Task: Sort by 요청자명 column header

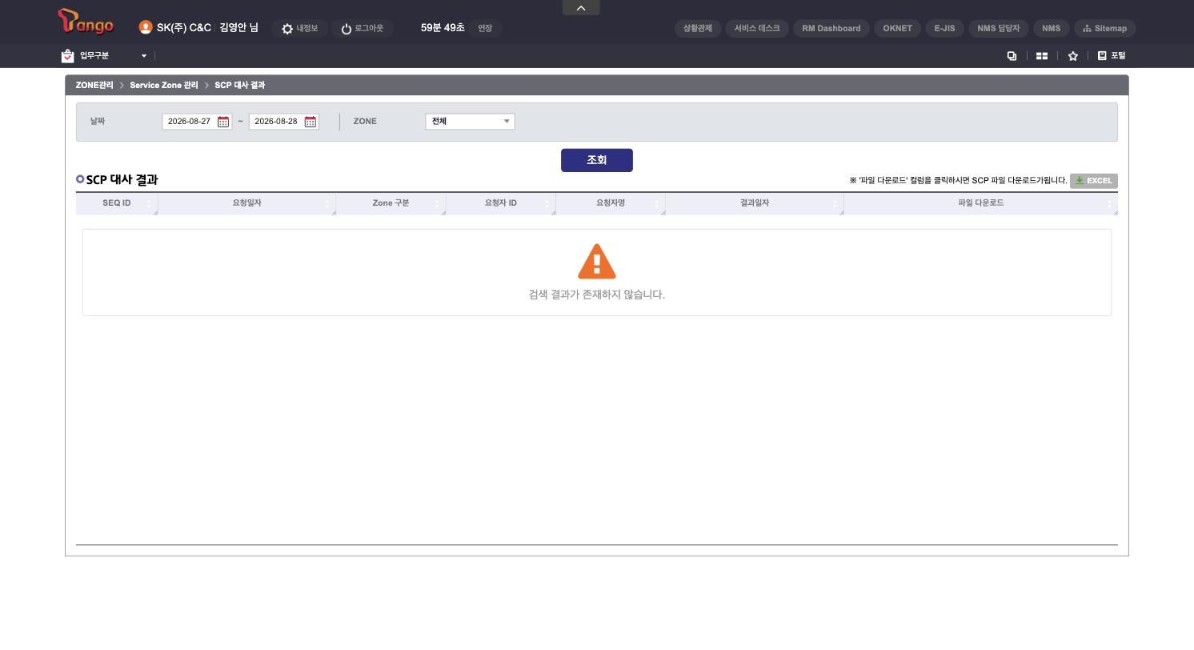Action: coord(611,203)
